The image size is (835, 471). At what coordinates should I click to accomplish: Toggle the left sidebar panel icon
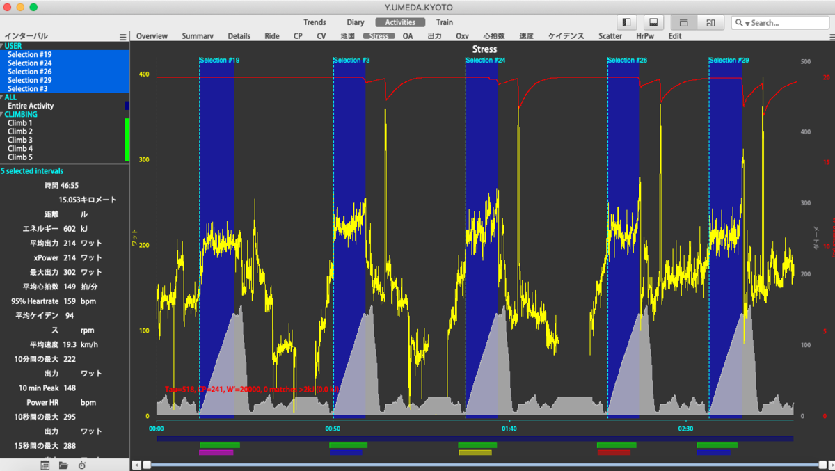(x=627, y=23)
